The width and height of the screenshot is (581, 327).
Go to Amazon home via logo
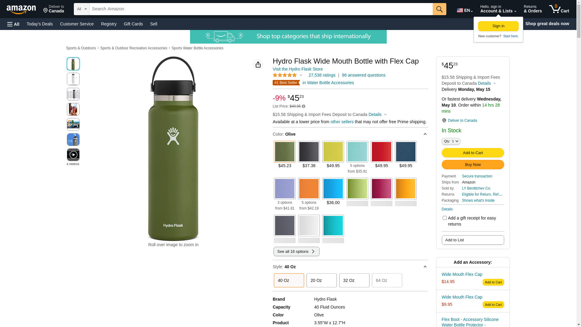21,9
